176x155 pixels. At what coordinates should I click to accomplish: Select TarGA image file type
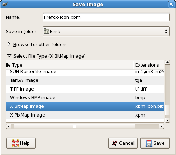click(x=85, y=80)
